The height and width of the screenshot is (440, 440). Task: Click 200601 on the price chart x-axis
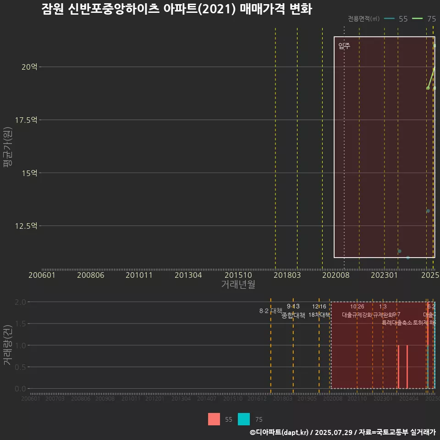[x=42, y=275]
